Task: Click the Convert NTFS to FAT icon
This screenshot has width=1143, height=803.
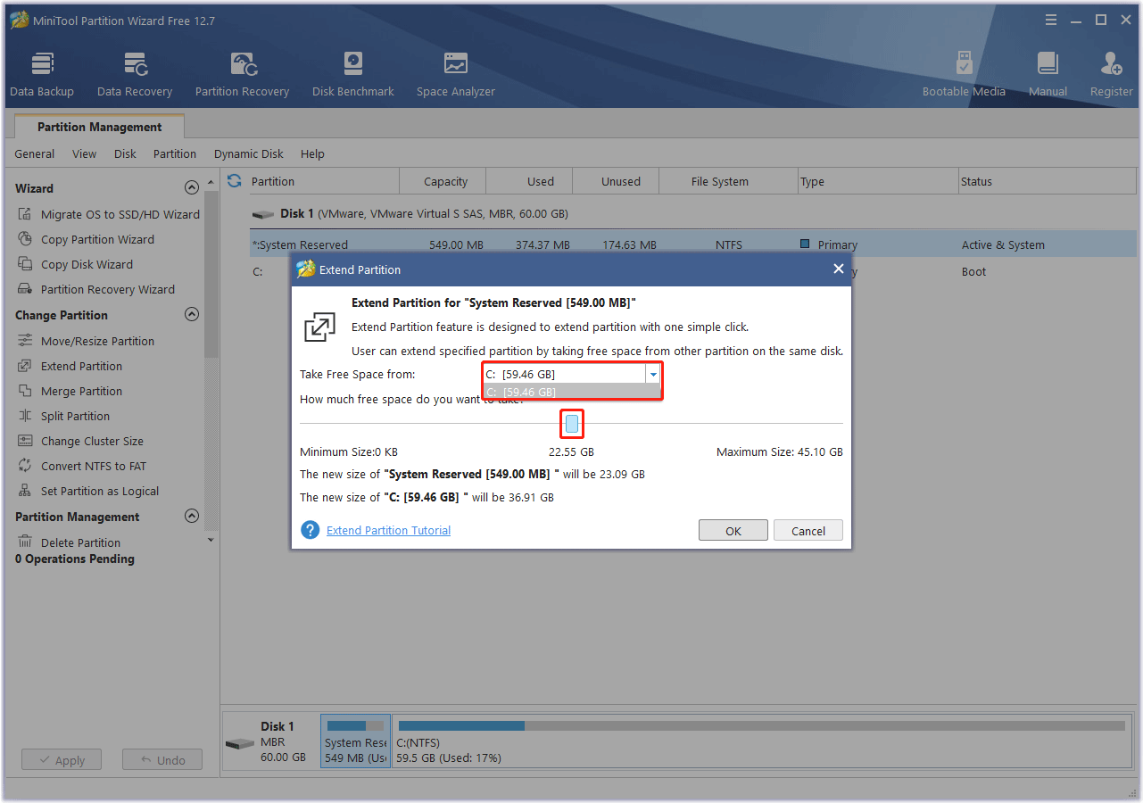Action: (x=25, y=466)
